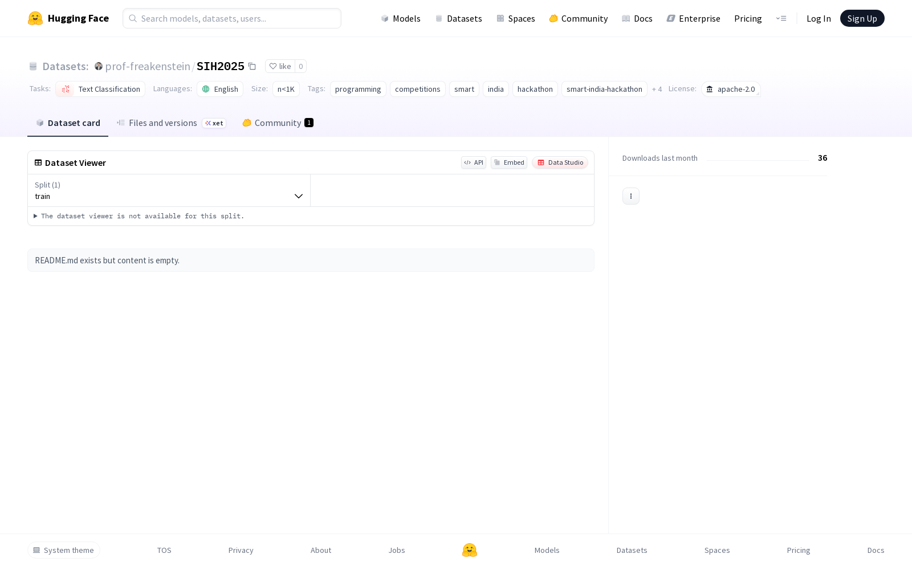Select the competitions tag

[x=418, y=89]
